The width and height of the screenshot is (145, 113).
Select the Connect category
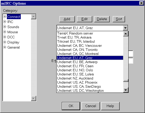[14, 17]
